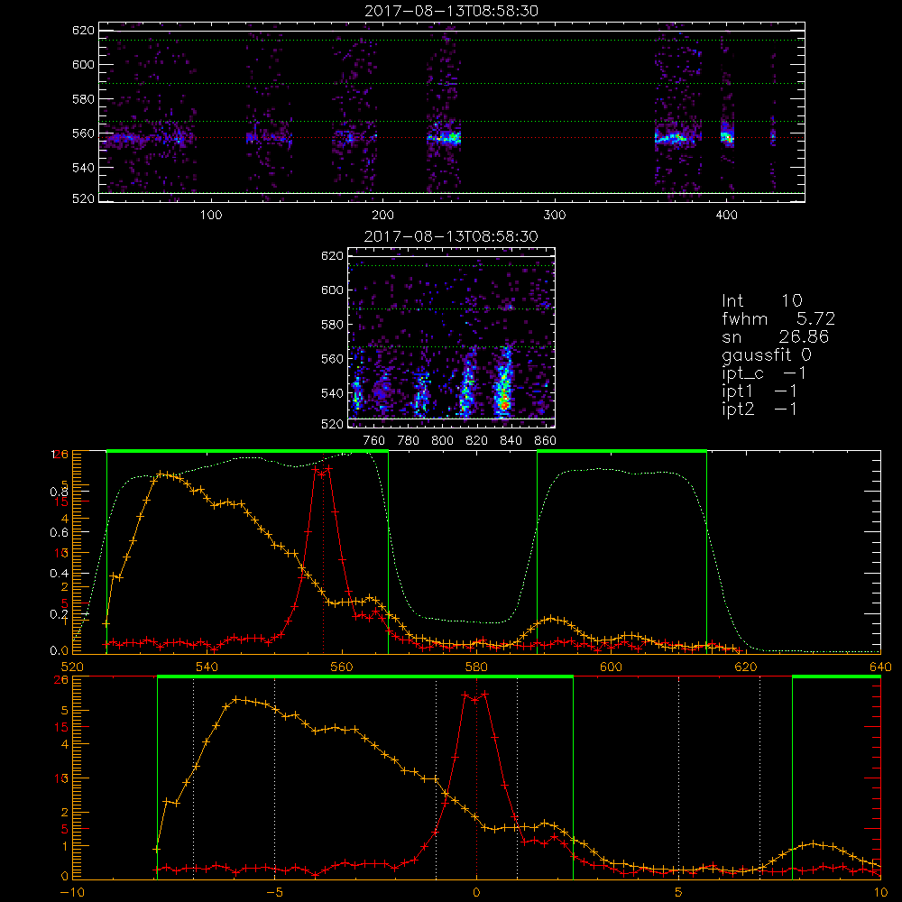The width and height of the screenshot is (902, 902).
Task: Click the 860 x-axis label of middle image
Action: pos(546,441)
